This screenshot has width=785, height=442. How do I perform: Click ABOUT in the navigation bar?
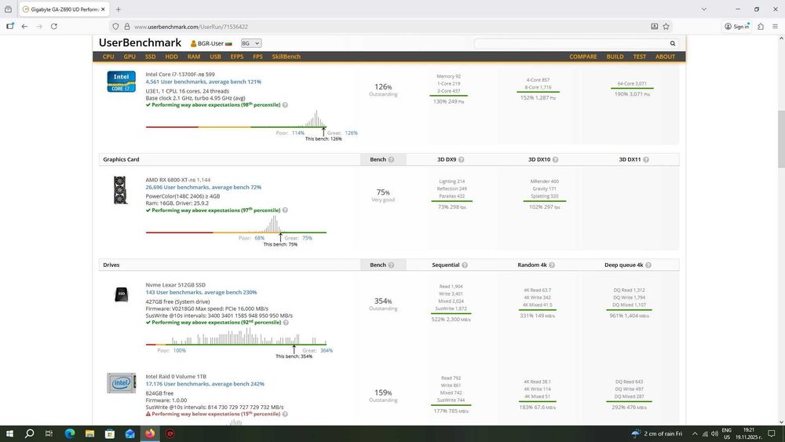pyautogui.click(x=666, y=57)
